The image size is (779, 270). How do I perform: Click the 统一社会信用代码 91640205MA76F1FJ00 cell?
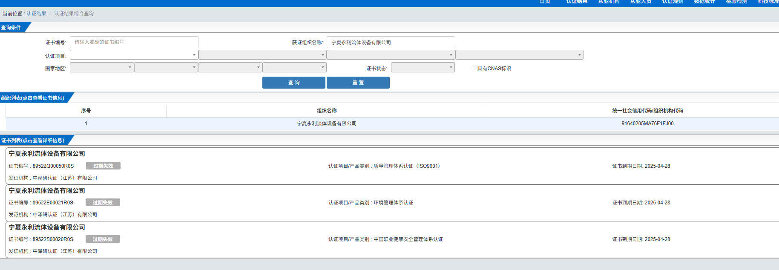tap(647, 124)
